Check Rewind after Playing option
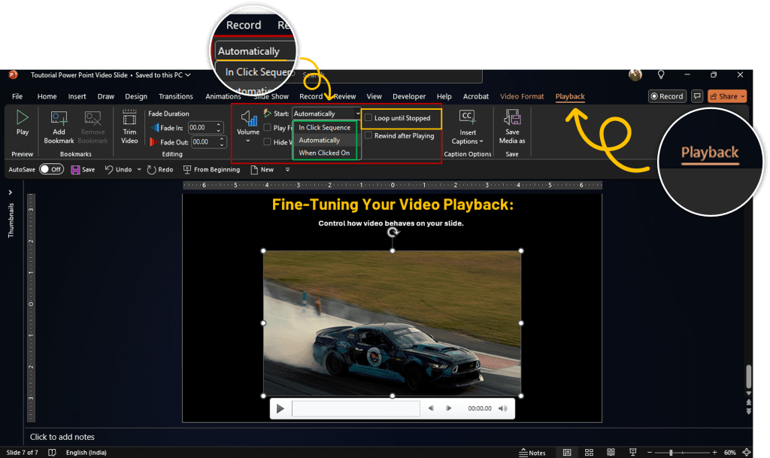Screen dimensions: 770x458 point(368,136)
